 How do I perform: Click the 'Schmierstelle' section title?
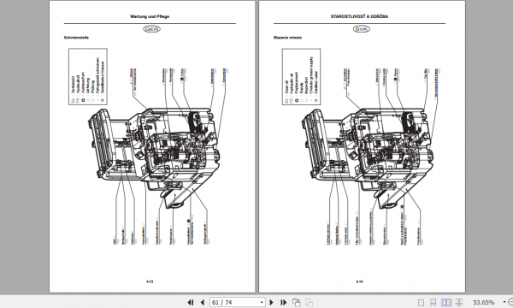[x=76, y=38]
